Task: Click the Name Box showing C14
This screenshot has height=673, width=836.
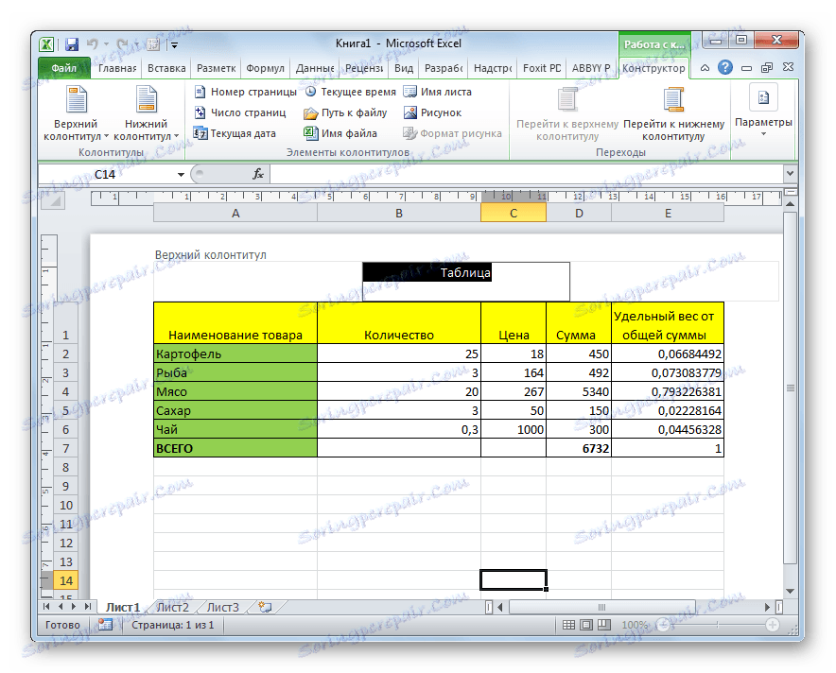Action: coord(107,174)
